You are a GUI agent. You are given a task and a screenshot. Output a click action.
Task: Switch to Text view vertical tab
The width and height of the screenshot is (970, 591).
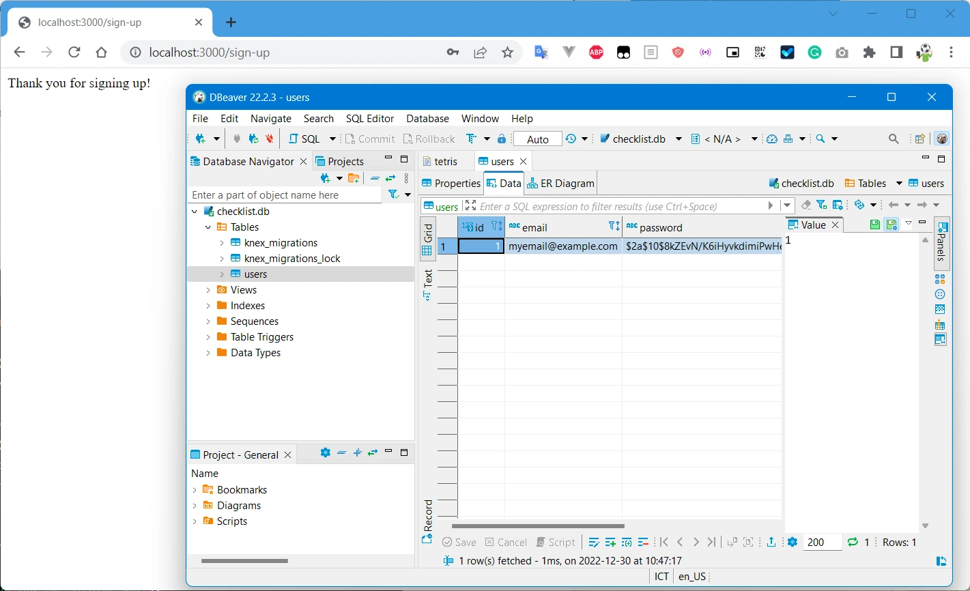[x=428, y=285]
